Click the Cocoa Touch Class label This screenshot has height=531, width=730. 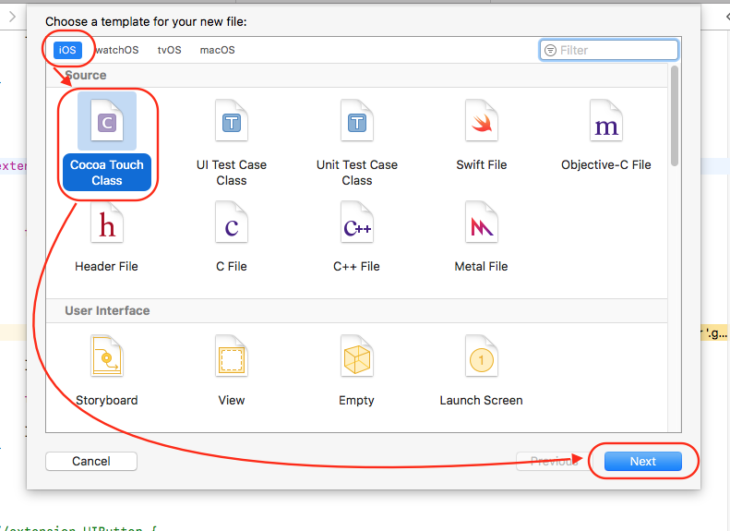107,173
